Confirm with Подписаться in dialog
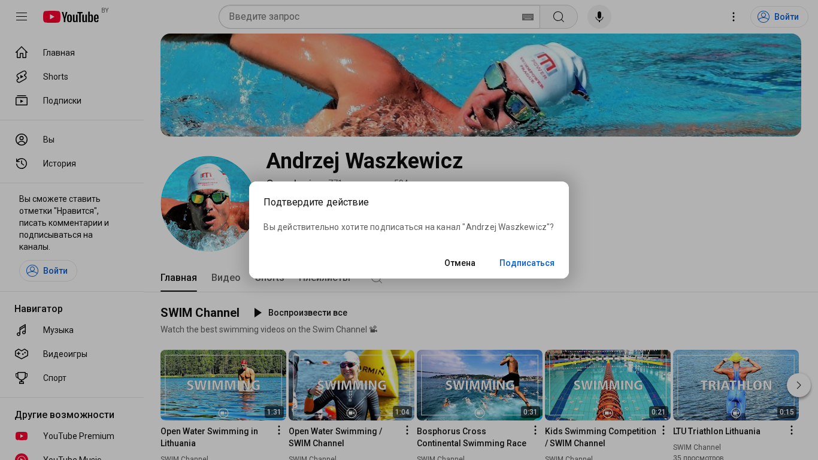Viewport: 818px width, 460px height. pos(527,263)
